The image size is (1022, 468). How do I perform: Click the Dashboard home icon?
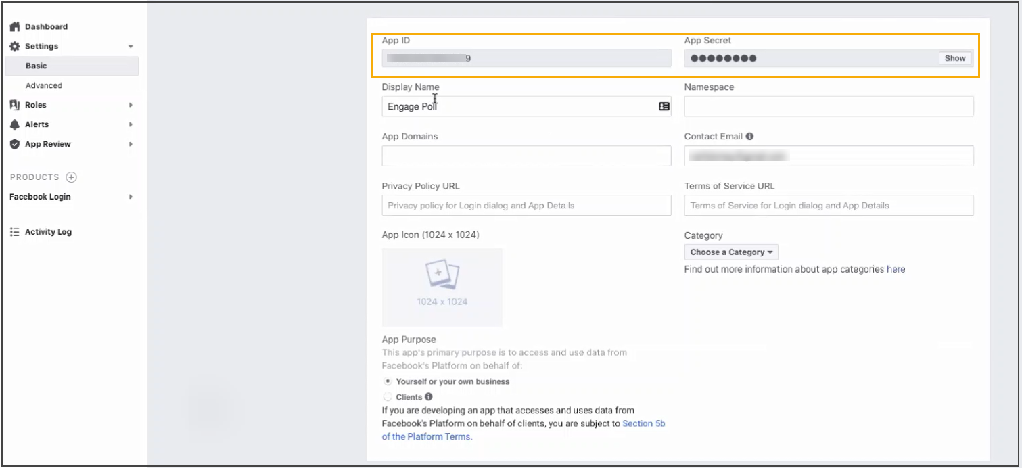15,27
